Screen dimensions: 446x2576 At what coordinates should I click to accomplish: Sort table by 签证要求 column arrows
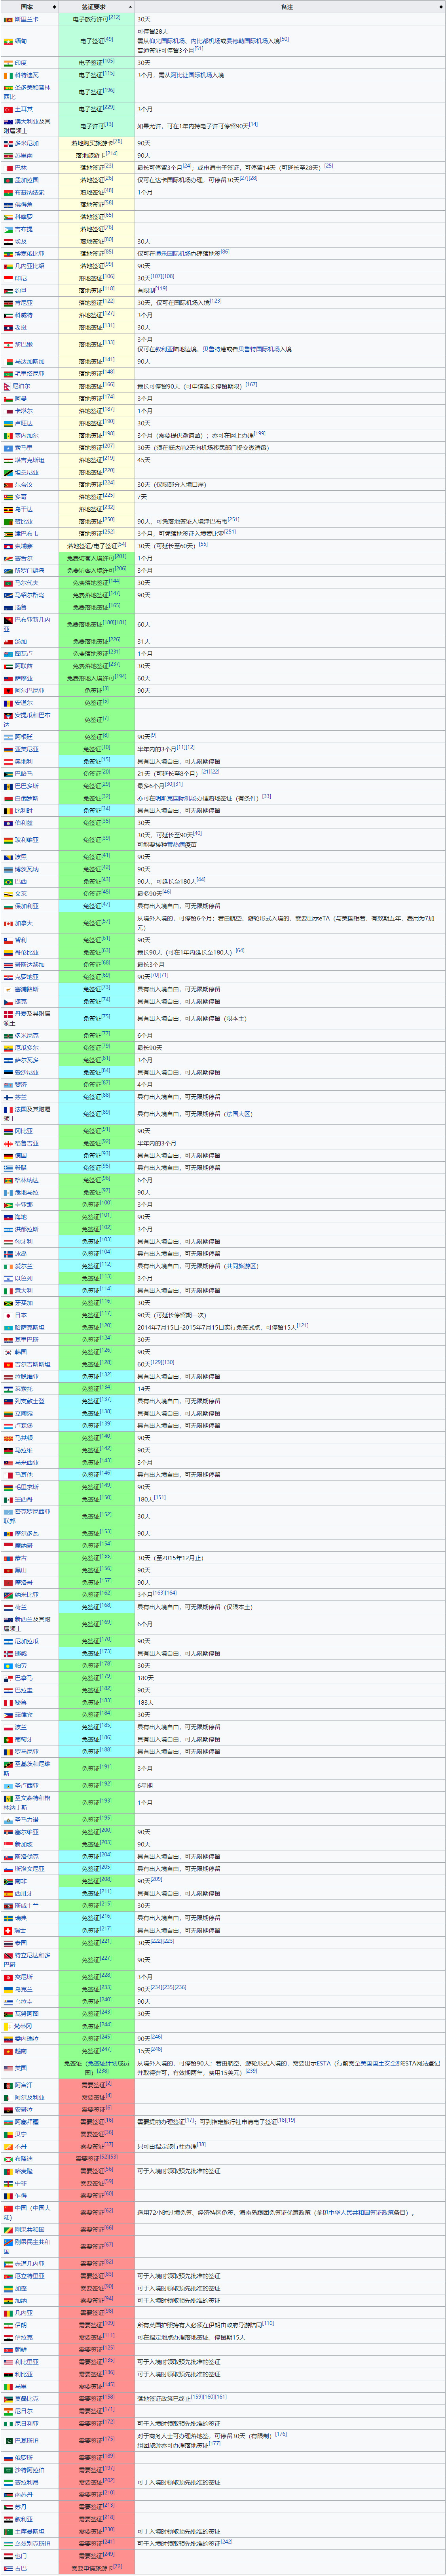tap(130, 7)
